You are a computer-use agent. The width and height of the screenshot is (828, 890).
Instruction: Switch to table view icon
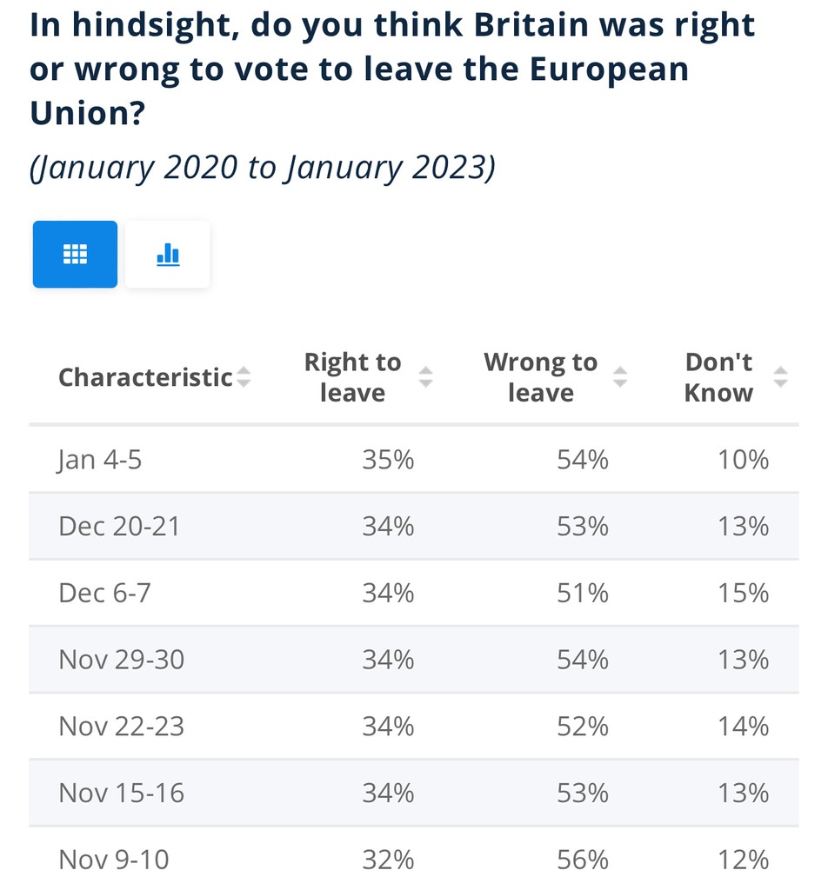point(75,254)
